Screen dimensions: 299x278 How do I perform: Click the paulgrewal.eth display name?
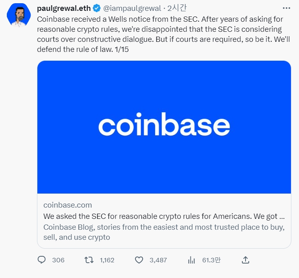(63, 8)
